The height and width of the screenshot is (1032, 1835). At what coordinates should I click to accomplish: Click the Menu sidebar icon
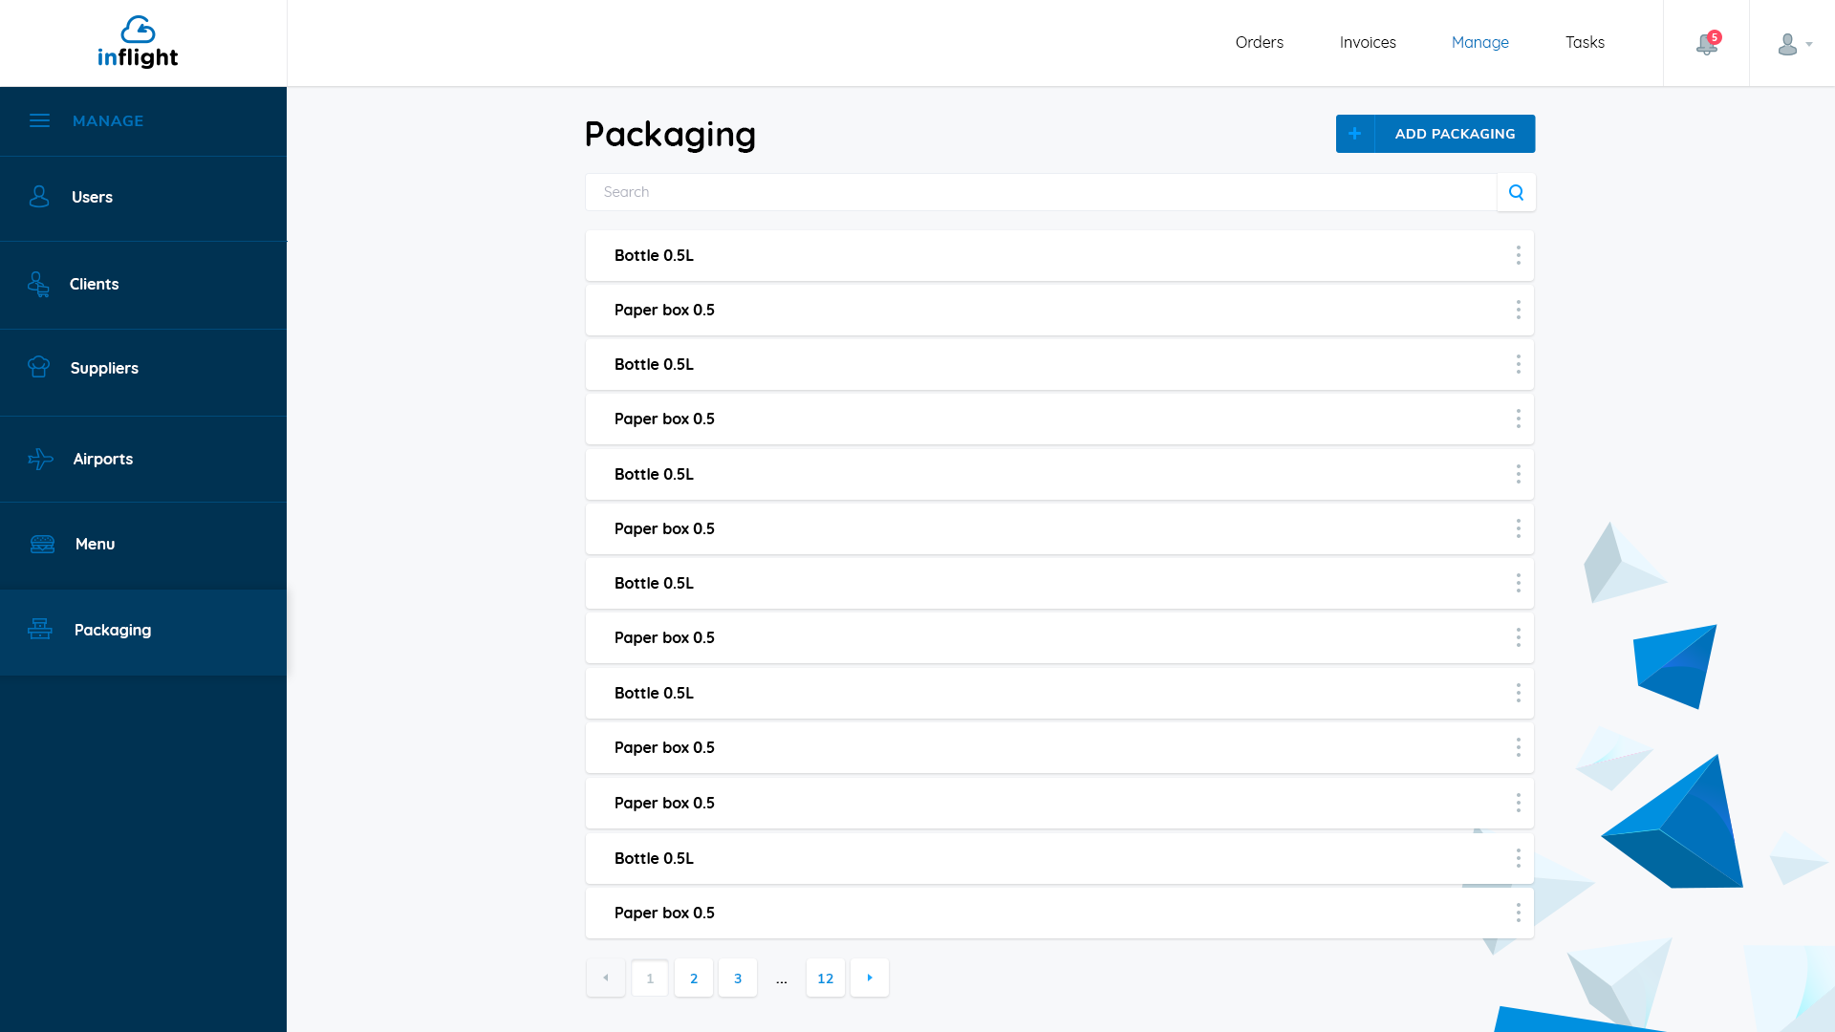[40, 543]
